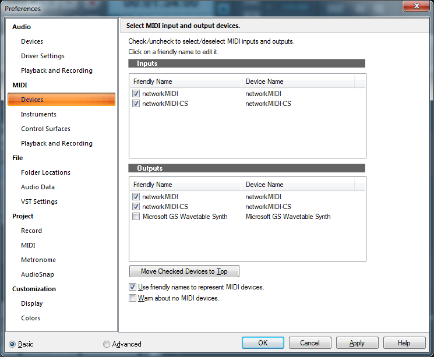The height and width of the screenshot is (357, 434).
Task: Uncheck networkMIDI output device checkbox
Action: 136,197
